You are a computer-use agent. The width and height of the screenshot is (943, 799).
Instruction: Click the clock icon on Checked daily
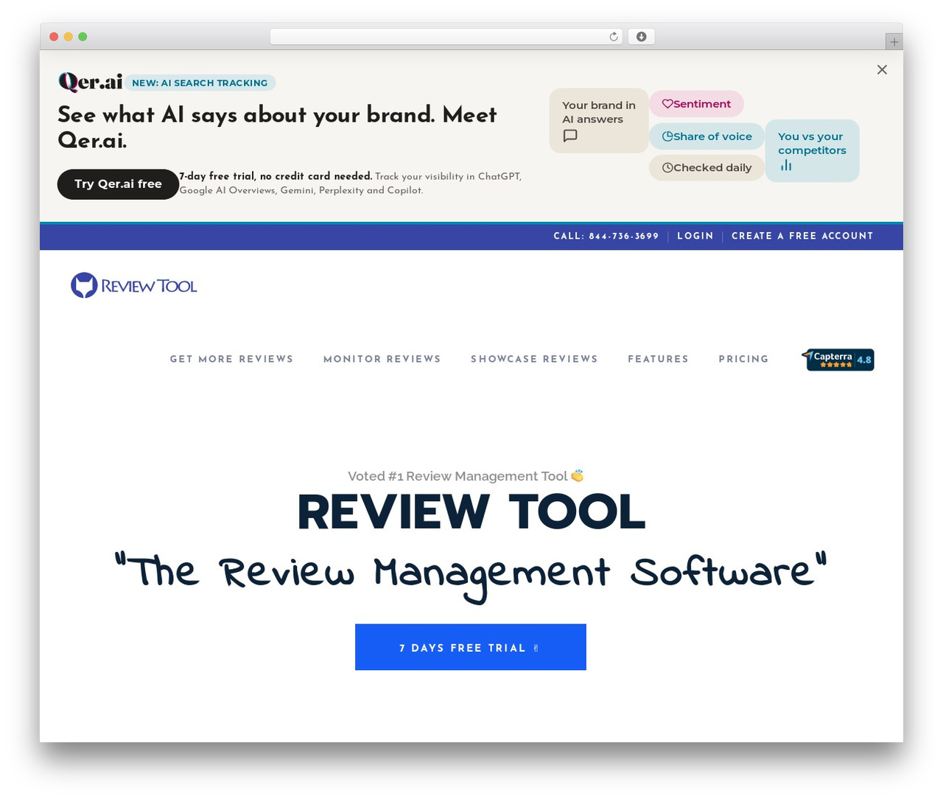[x=667, y=167]
